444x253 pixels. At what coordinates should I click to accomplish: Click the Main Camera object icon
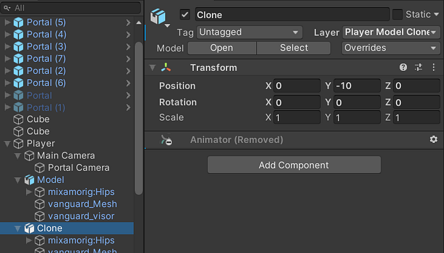[x=29, y=156]
